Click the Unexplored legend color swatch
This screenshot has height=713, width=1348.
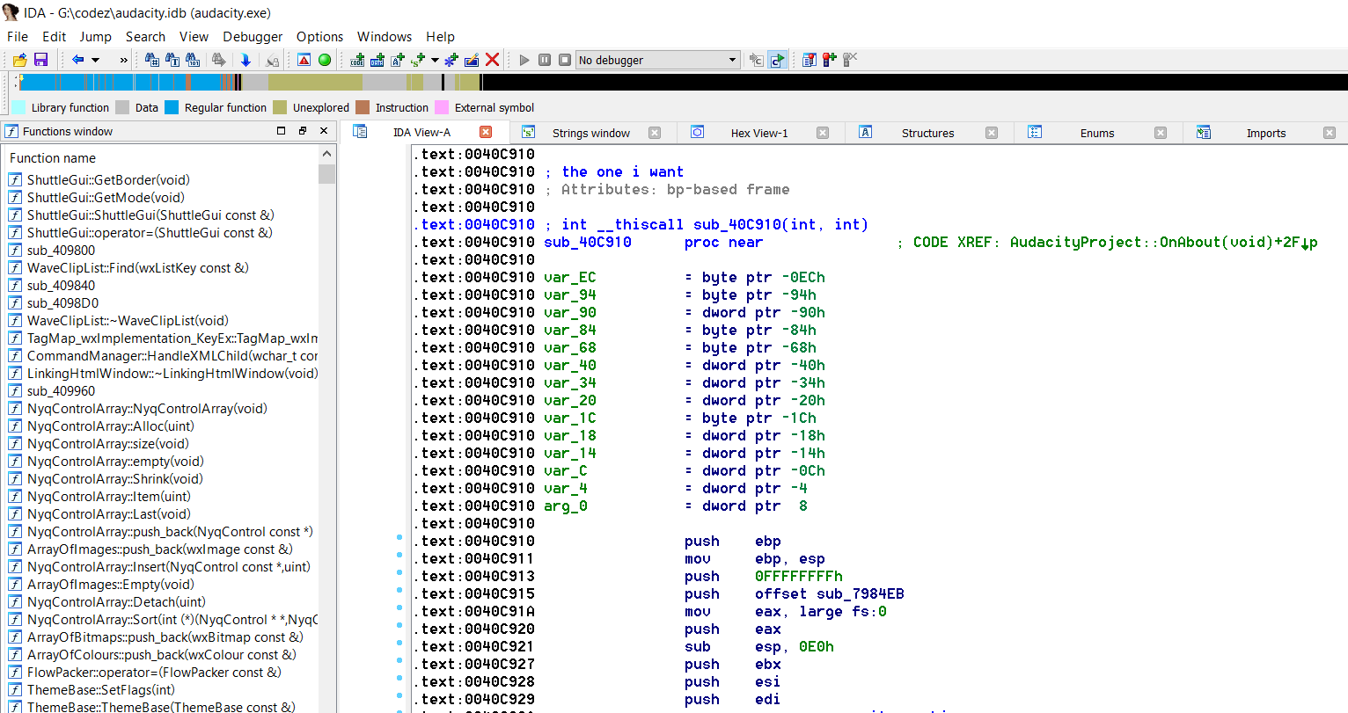(280, 107)
